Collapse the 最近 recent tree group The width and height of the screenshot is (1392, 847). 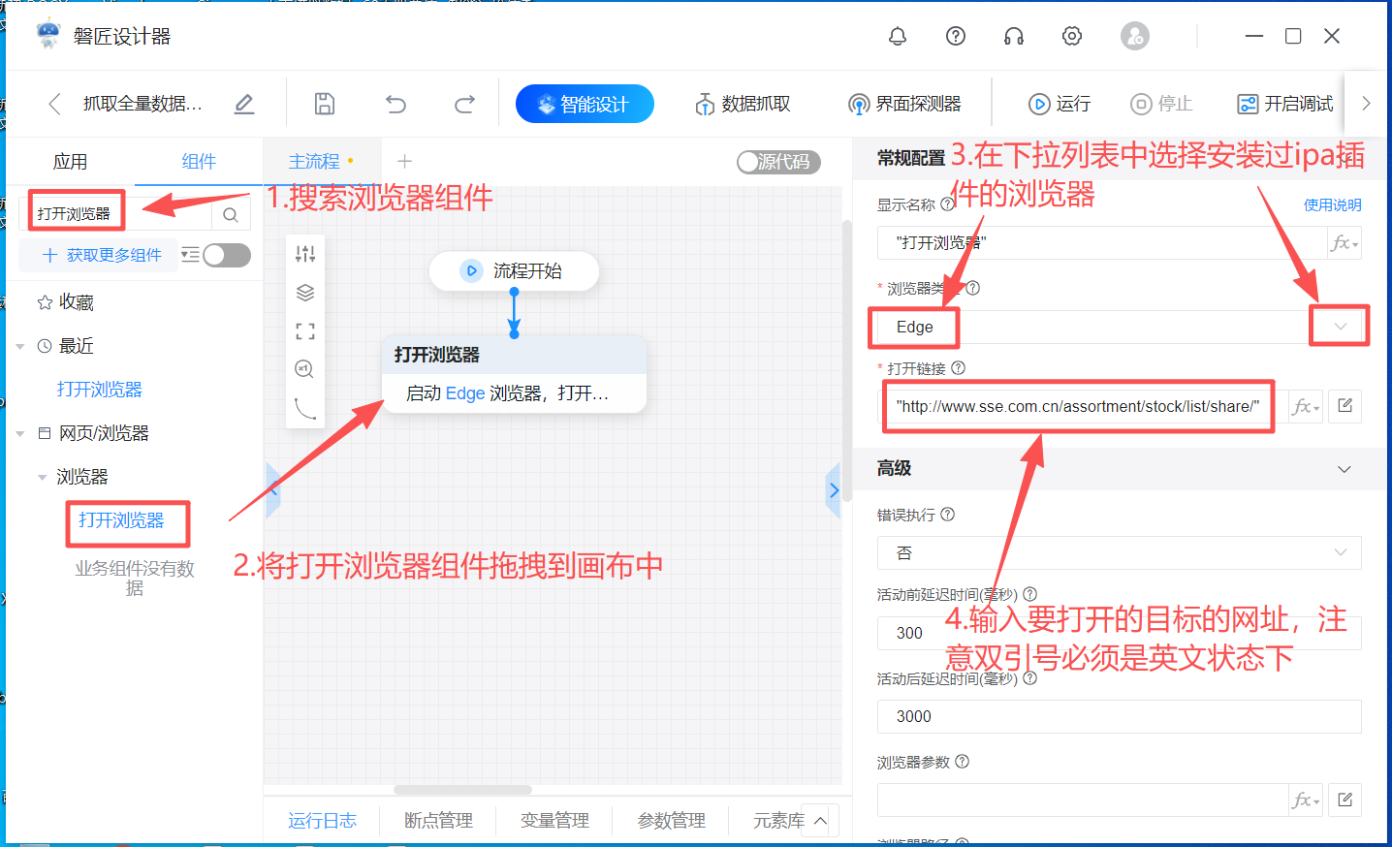click(20, 346)
